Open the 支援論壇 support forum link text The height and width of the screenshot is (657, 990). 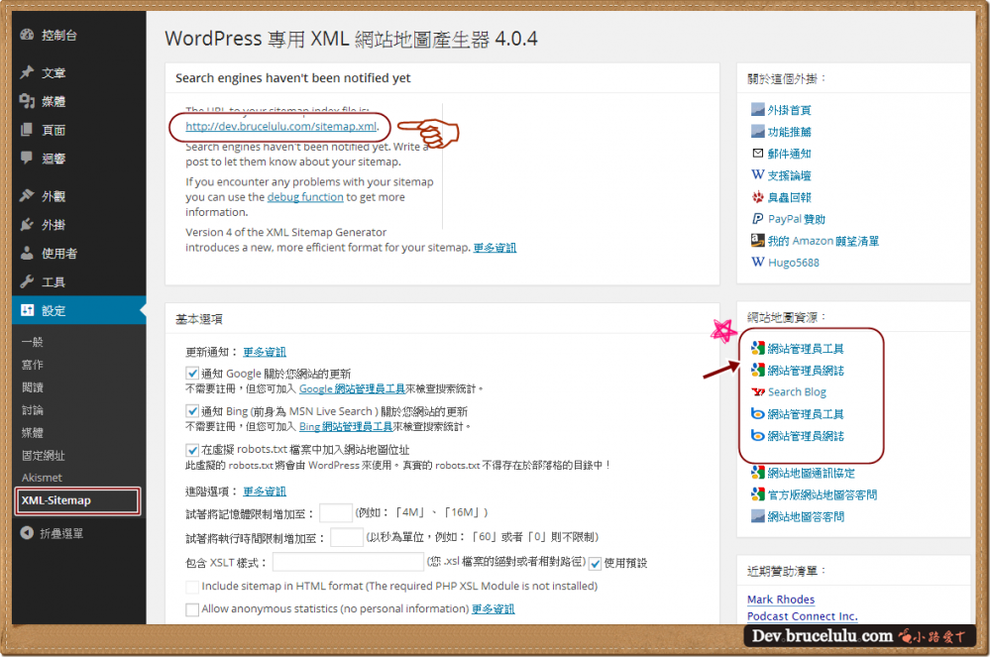coord(789,175)
